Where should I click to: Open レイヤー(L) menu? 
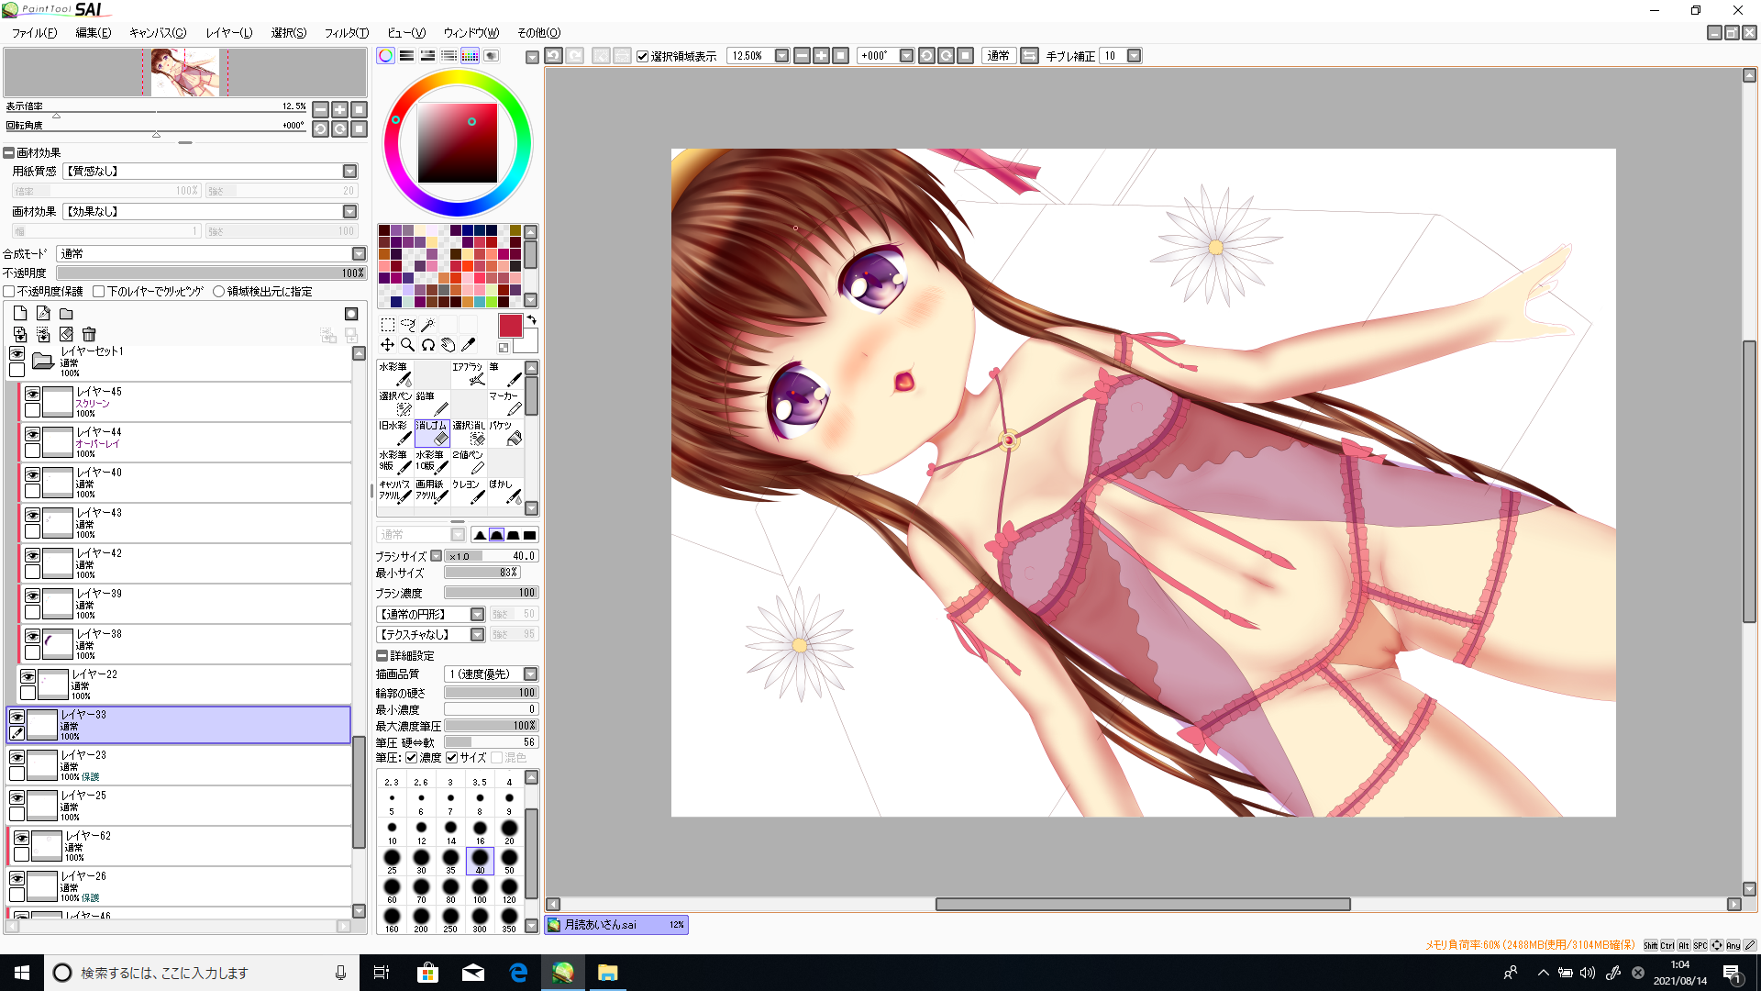click(x=228, y=33)
